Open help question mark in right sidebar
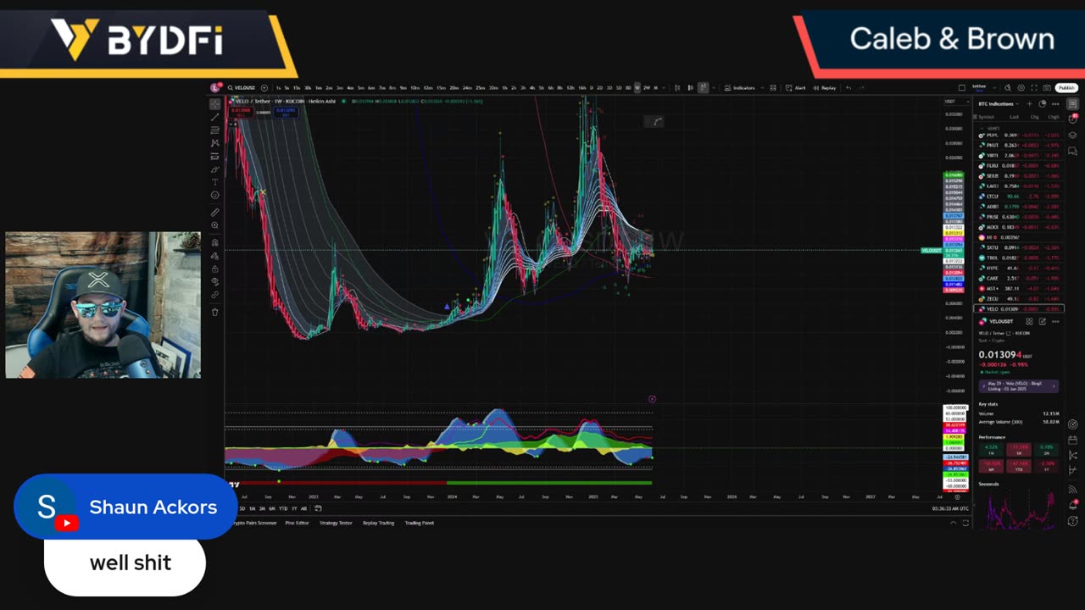The width and height of the screenshot is (1085, 610). click(x=1072, y=521)
